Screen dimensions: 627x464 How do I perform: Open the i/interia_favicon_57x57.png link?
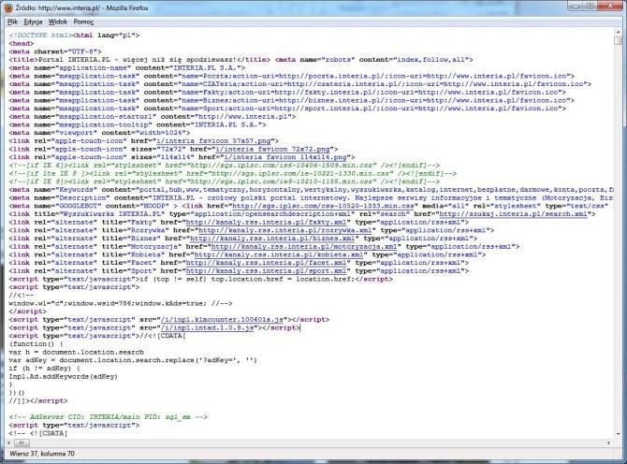click(213, 141)
